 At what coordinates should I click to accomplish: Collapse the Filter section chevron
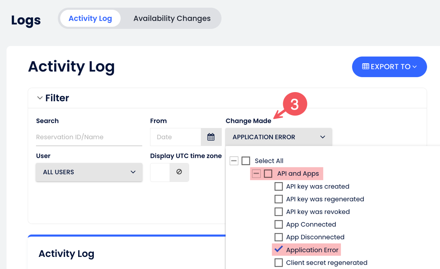(x=40, y=98)
